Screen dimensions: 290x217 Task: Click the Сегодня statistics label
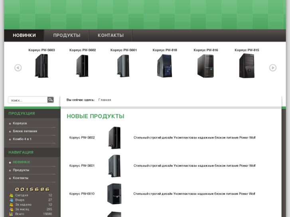pos(22,195)
